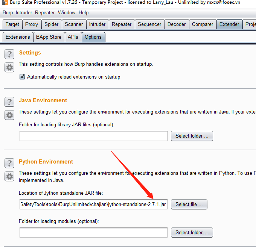The width and height of the screenshot is (256, 247).
Task: Open the Settings section gear options icon
Action: [9, 67]
